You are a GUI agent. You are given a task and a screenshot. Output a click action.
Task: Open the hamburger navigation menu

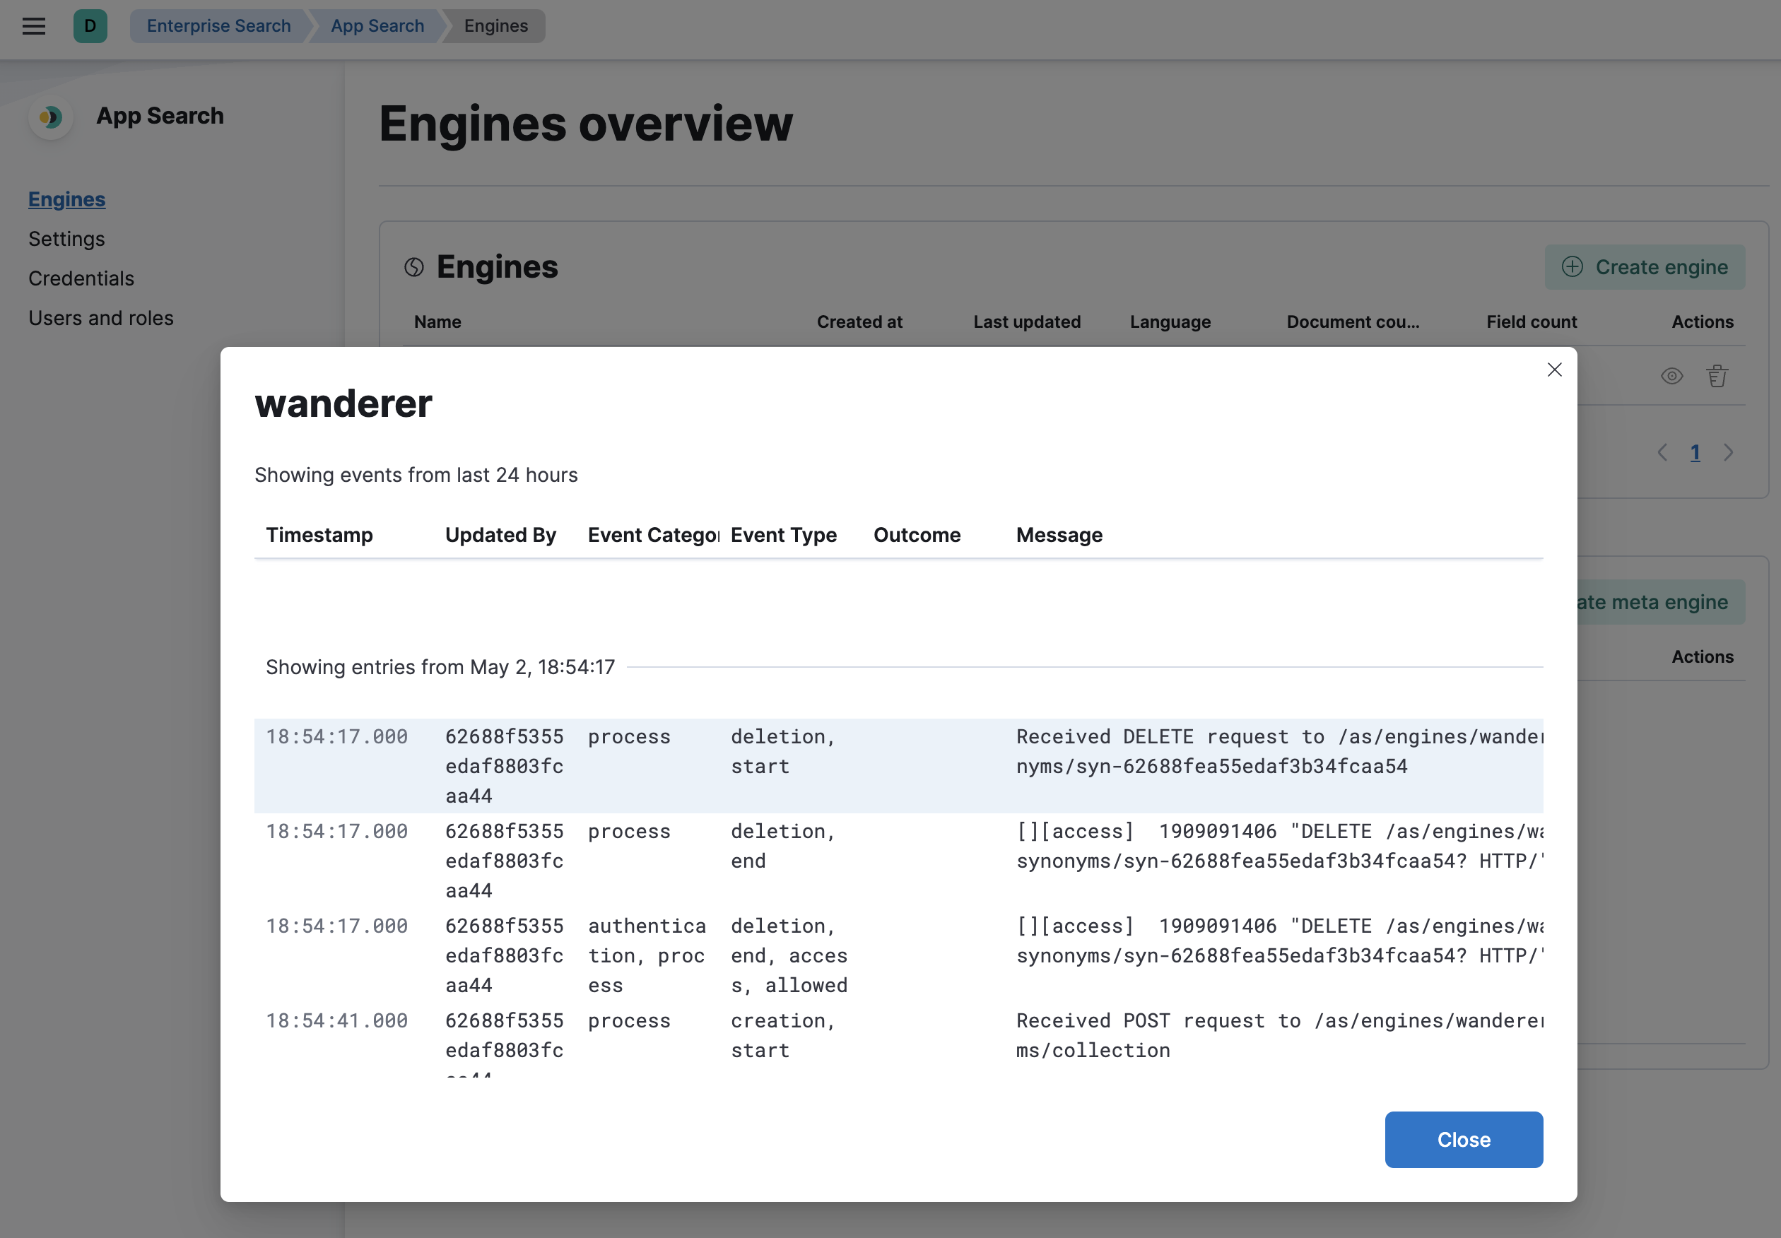coord(33,25)
